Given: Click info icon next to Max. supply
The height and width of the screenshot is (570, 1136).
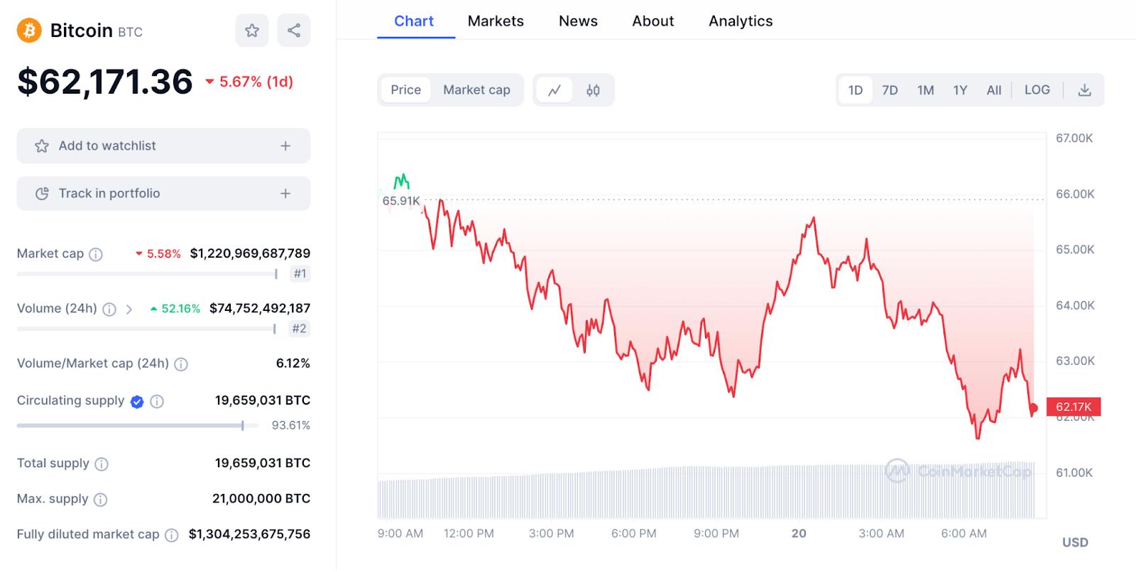Looking at the screenshot, I should click(x=101, y=500).
